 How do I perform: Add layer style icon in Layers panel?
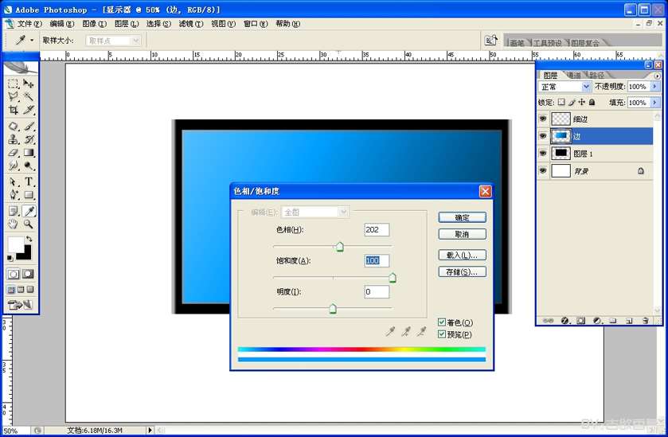pyautogui.click(x=565, y=321)
